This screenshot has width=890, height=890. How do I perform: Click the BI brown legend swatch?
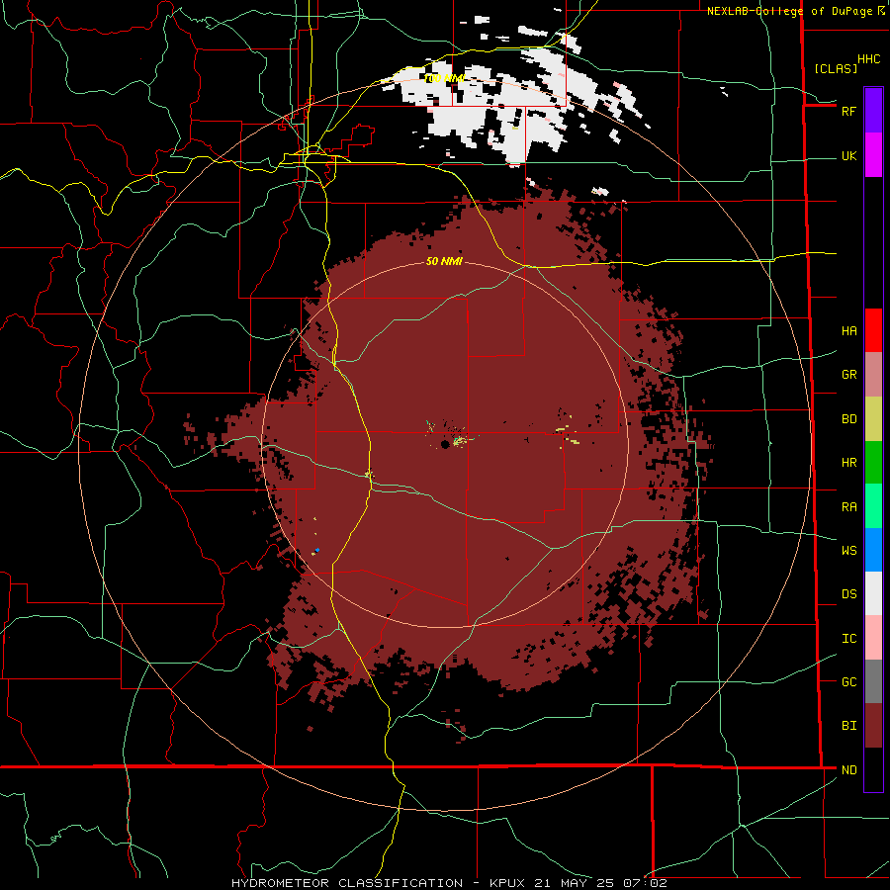click(x=873, y=726)
